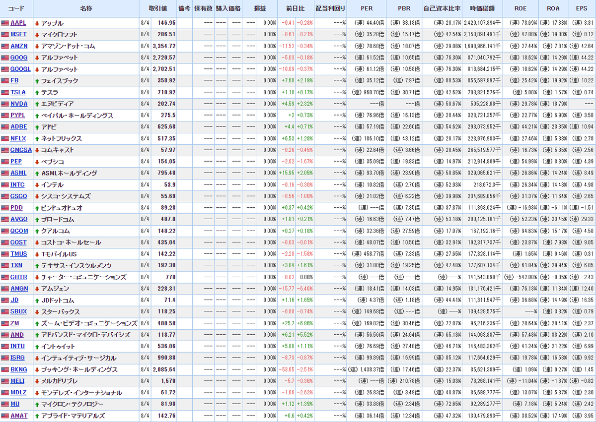The width and height of the screenshot is (596, 422).
Task: Click the US flag icon beside JD
Action: (5, 300)
